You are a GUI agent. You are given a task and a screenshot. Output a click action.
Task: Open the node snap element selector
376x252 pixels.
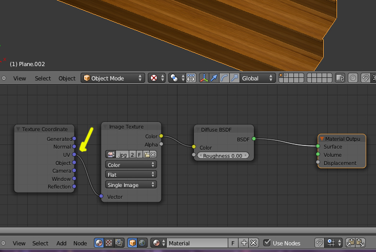[333, 243]
